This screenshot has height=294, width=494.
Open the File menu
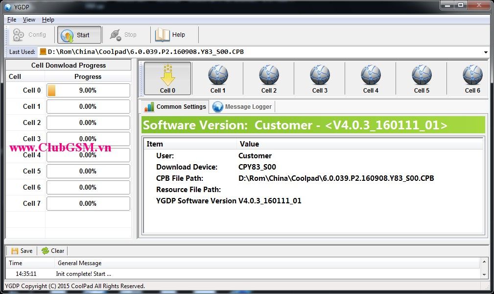(x=12, y=20)
